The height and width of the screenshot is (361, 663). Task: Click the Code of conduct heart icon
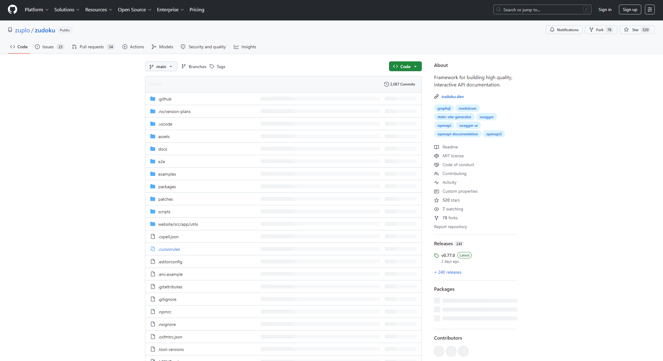click(436, 165)
